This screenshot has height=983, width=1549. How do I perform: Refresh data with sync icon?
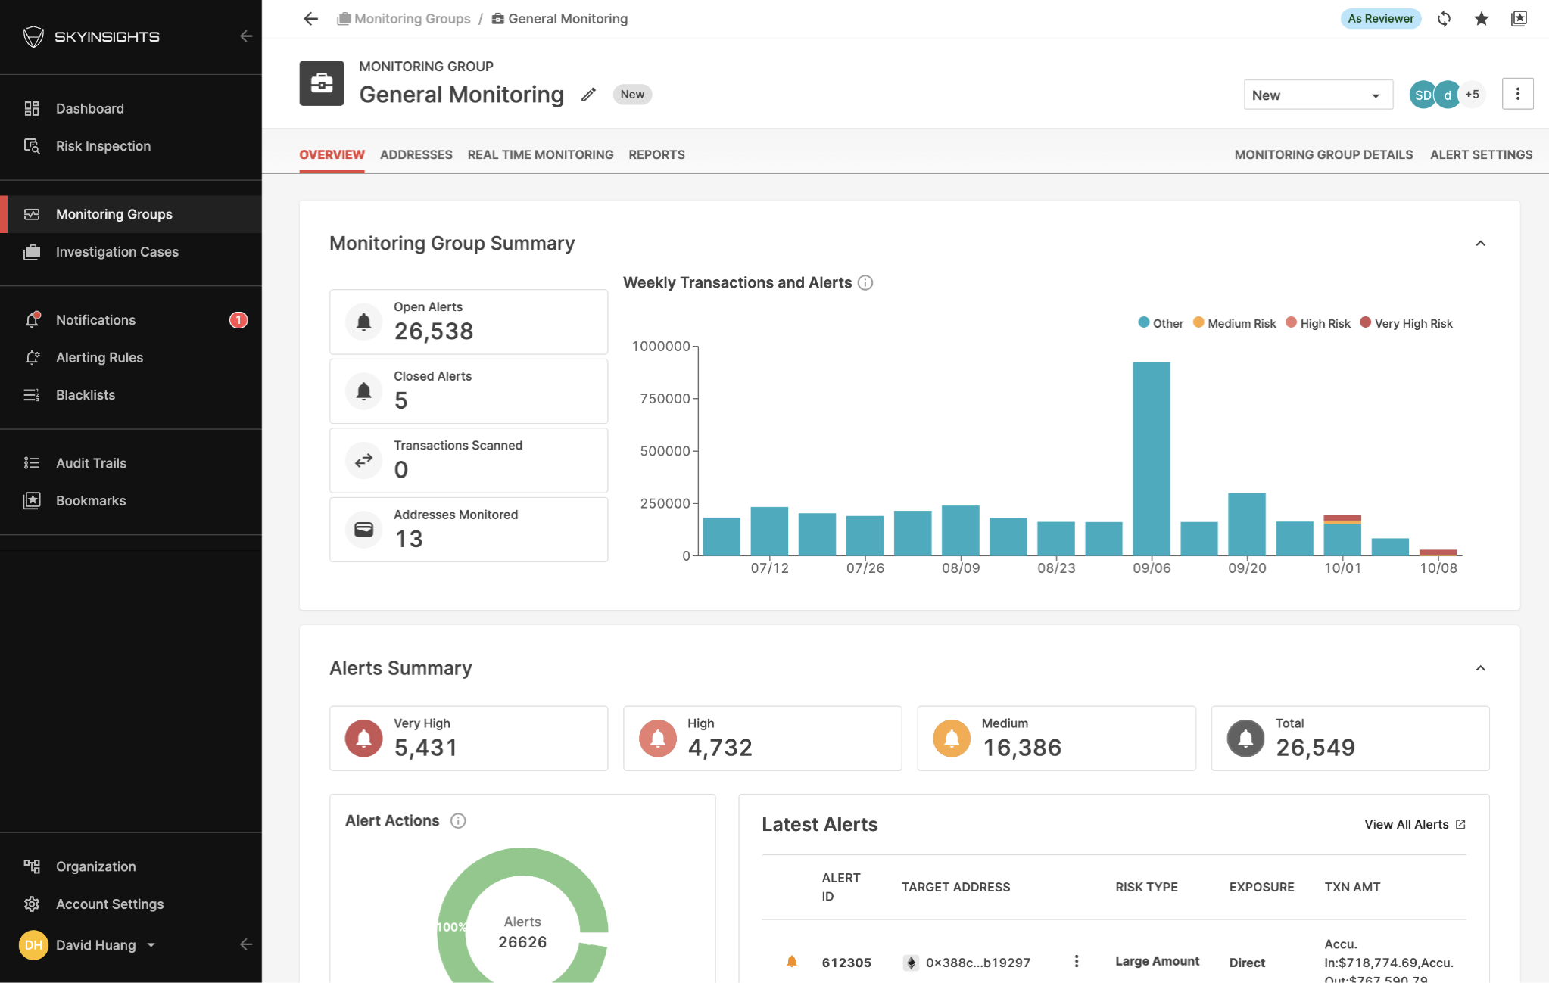[1445, 19]
